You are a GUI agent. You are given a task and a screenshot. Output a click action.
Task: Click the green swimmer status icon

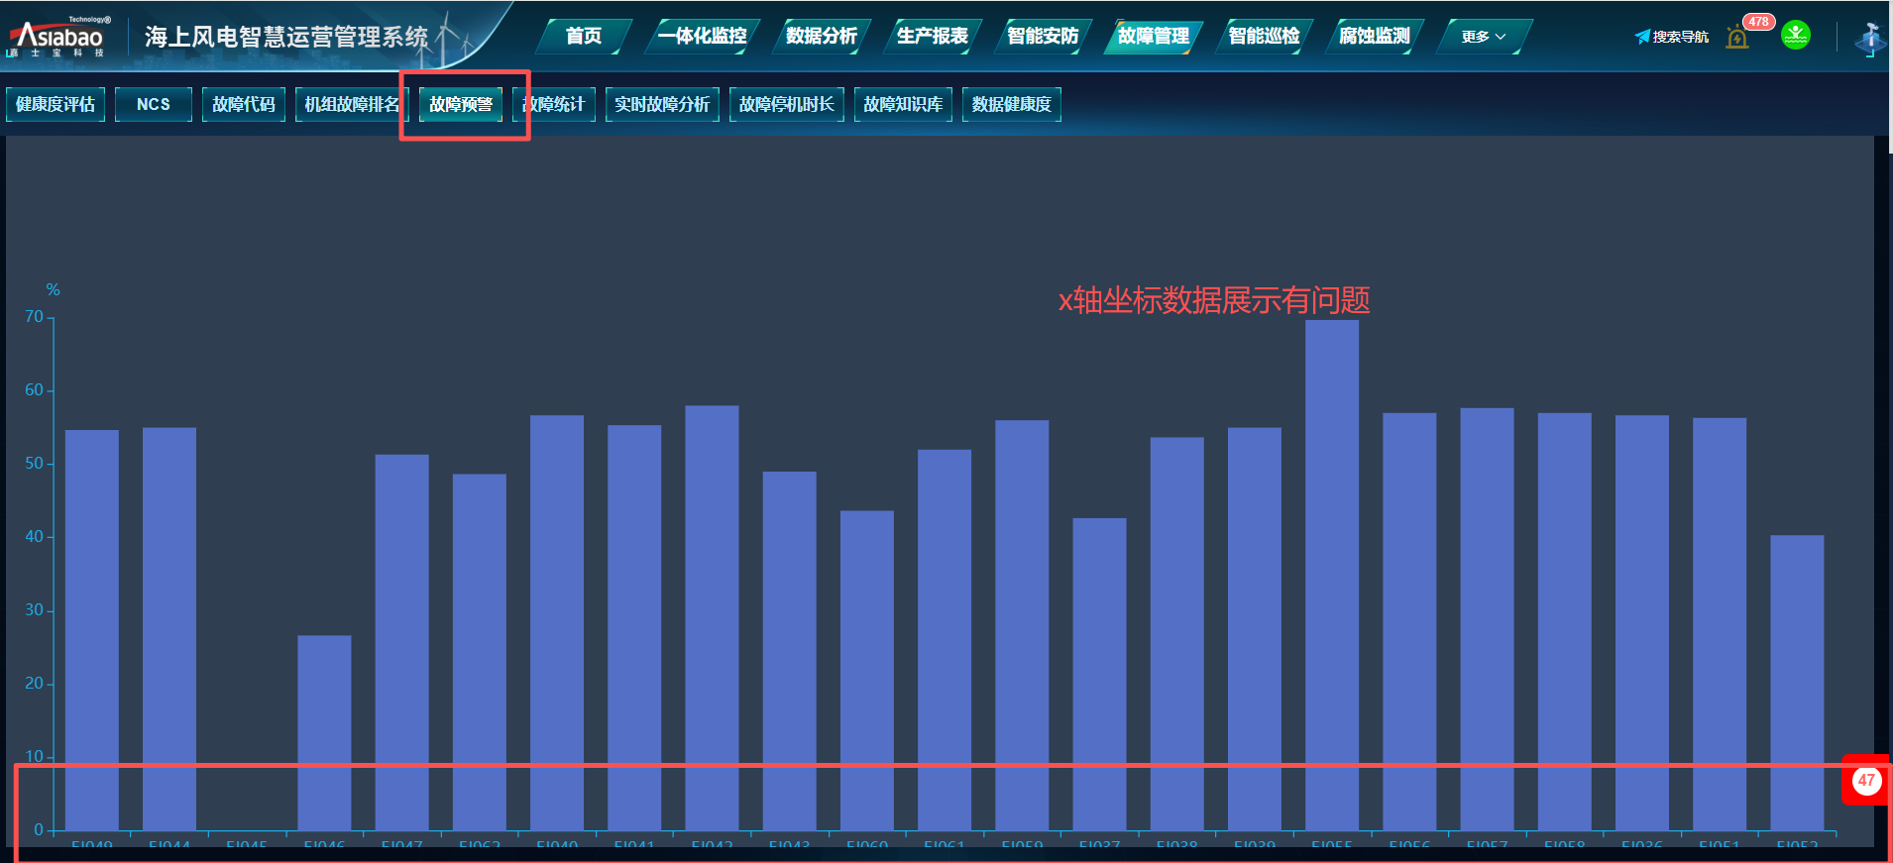tap(1795, 36)
